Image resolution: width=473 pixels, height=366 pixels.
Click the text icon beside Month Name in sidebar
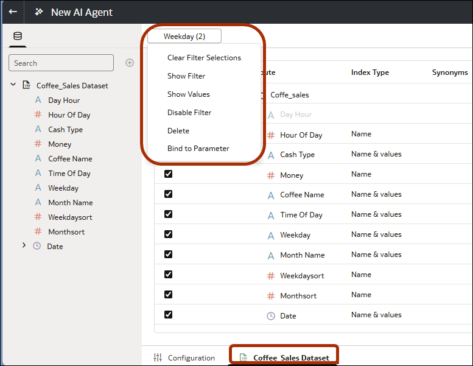click(x=38, y=202)
